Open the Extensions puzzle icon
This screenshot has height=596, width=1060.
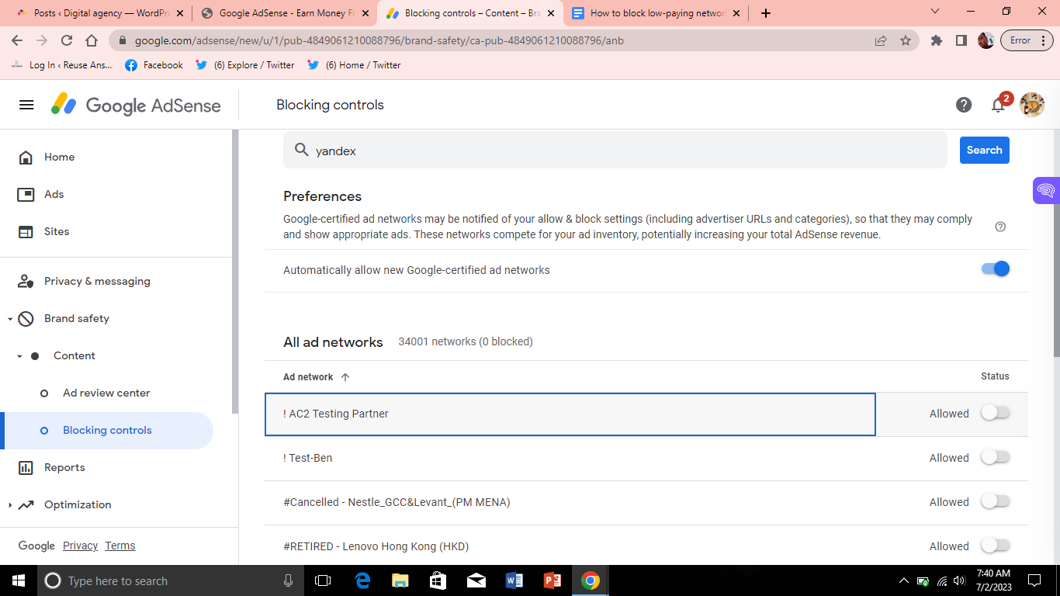[937, 41]
